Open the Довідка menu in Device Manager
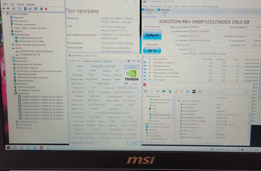Image resolution: width=261 pixels, height=171 pixels. coord(31,4)
